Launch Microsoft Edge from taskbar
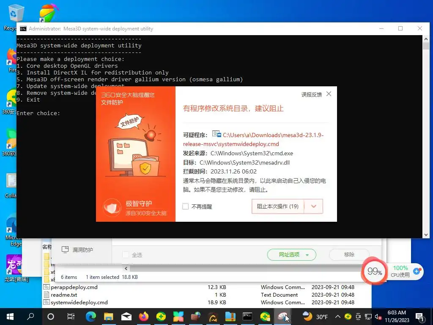The image size is (433, 325). [91, 317]
